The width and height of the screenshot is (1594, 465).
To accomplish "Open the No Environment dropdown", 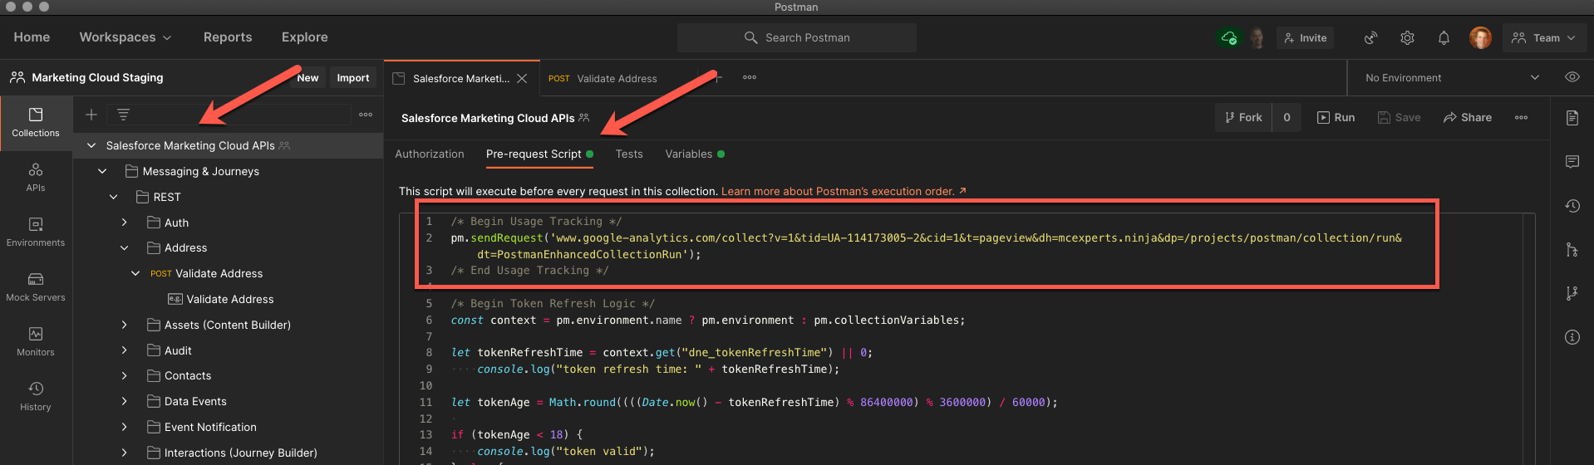I will (x=1452, y=78).
